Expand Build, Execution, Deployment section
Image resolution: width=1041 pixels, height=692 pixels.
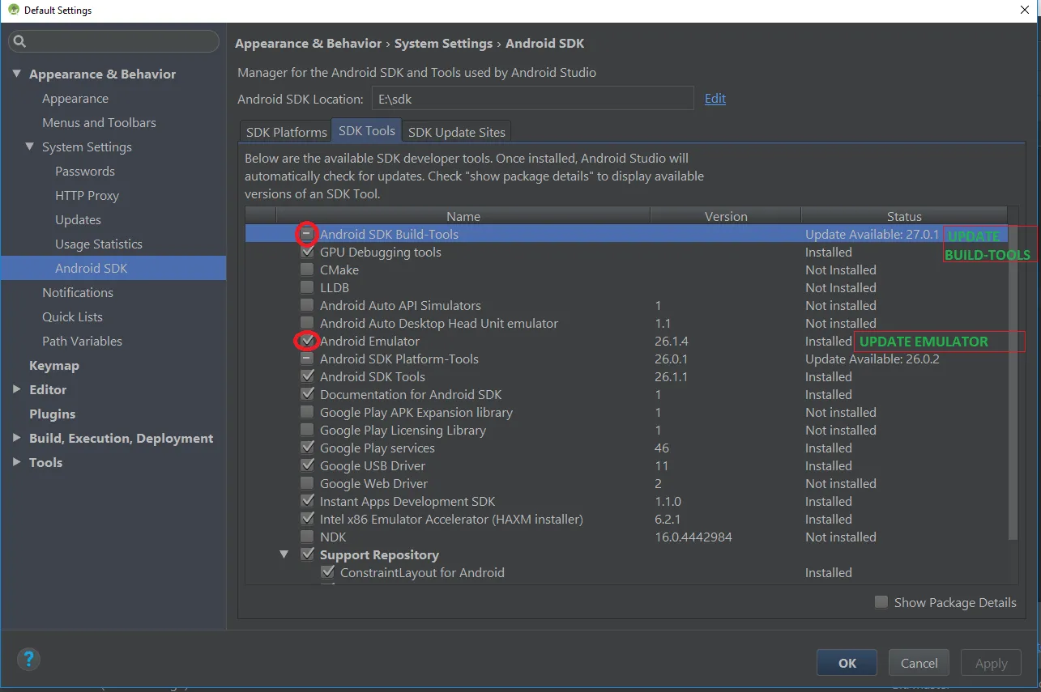point(17,439)
